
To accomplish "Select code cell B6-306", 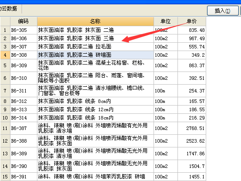I will 23,38.
